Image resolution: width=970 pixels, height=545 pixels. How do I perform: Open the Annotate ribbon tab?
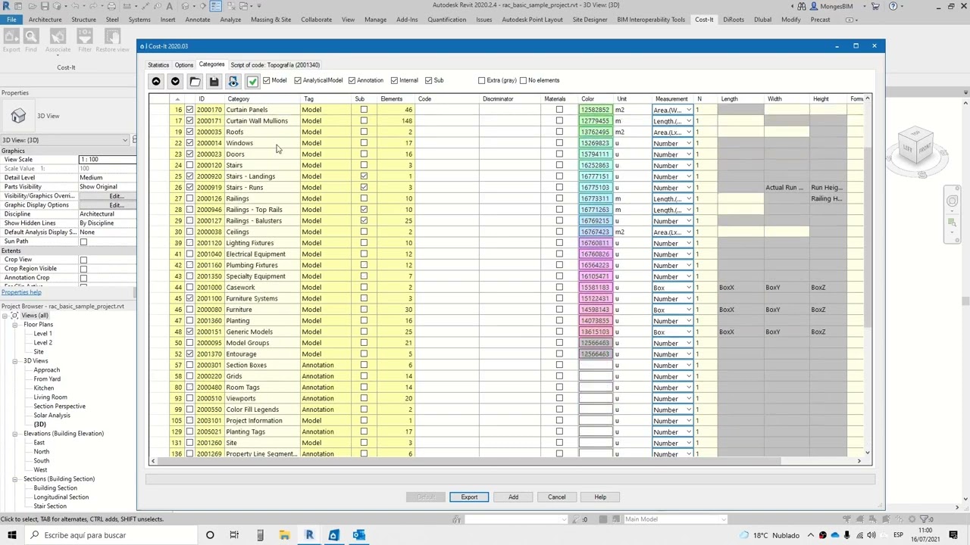pyautogui.click(x=197, y=20)
